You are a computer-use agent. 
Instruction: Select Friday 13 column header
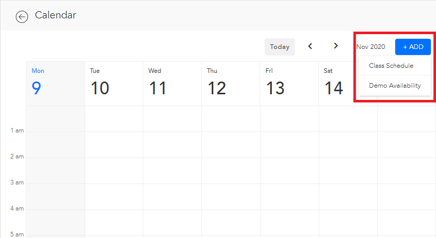289,84
